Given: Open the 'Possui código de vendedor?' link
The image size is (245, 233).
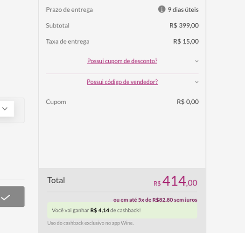Looking at the screenshot, I should coord(122,82).
